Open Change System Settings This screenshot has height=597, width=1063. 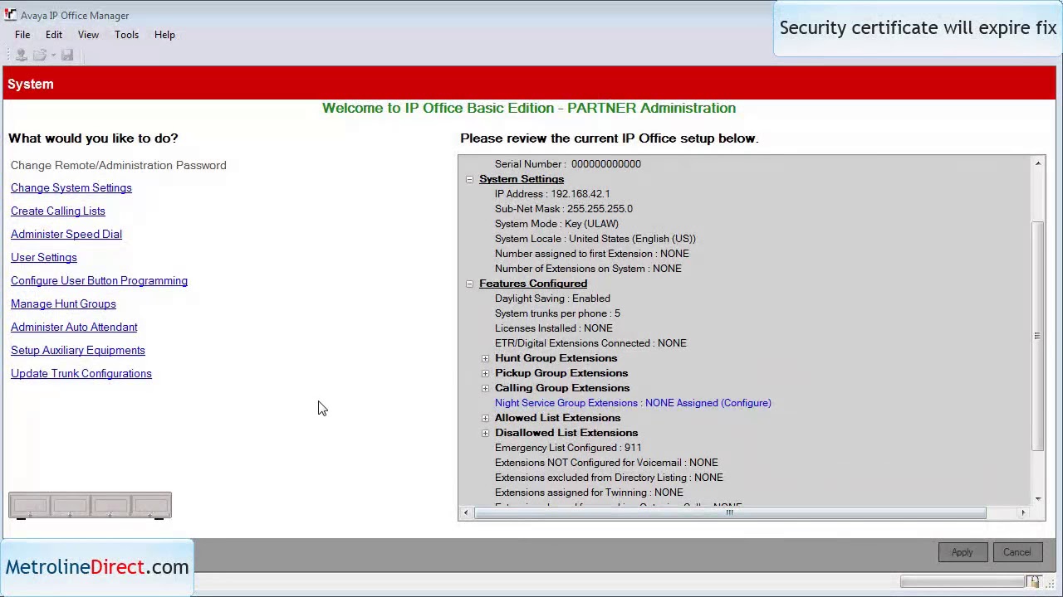(71, 188)
